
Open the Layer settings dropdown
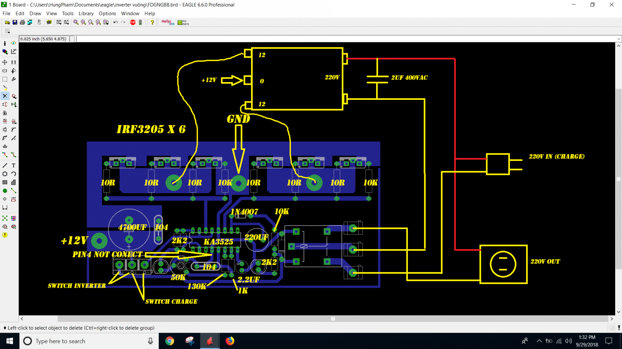point(5,52)
